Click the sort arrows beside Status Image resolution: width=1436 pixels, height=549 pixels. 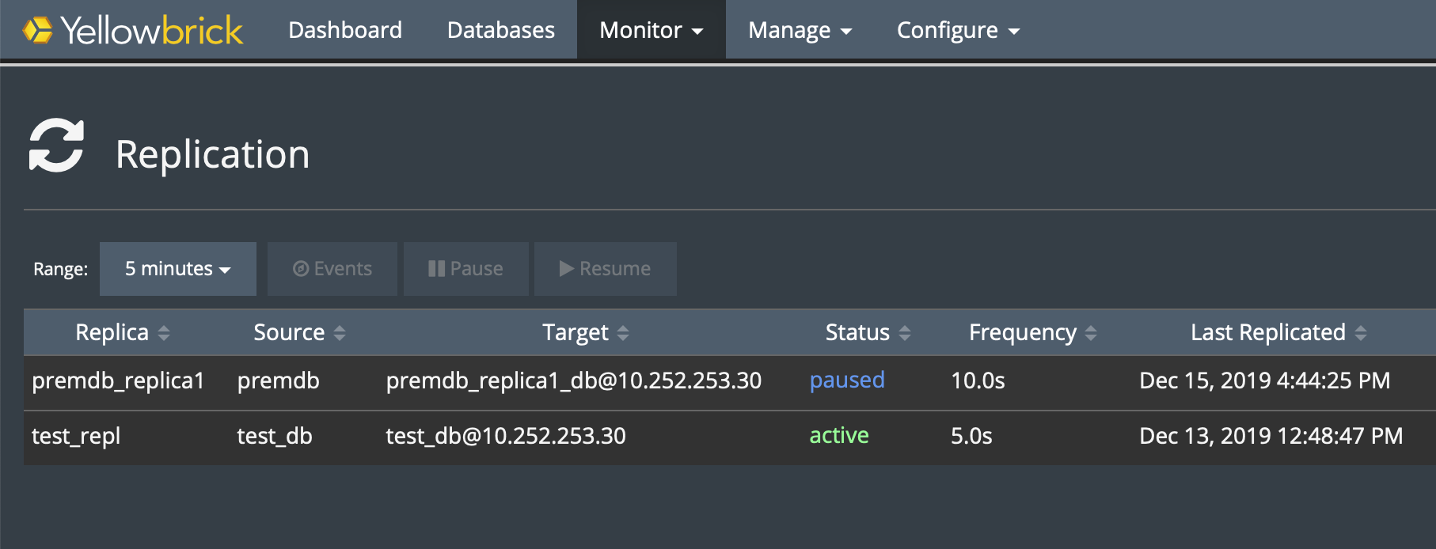point(905,333)
